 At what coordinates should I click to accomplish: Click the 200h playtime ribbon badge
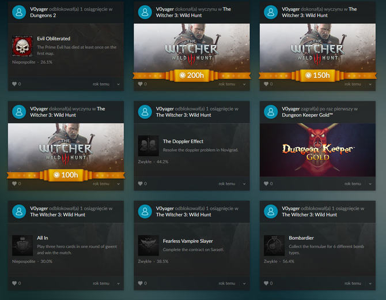(x=191, y=75)
